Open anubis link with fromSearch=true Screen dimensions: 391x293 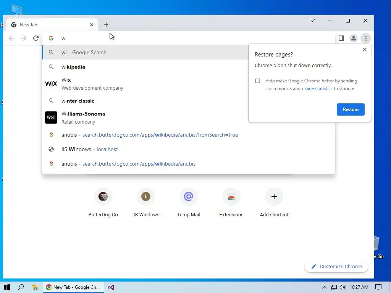click(x=189, y=135)
